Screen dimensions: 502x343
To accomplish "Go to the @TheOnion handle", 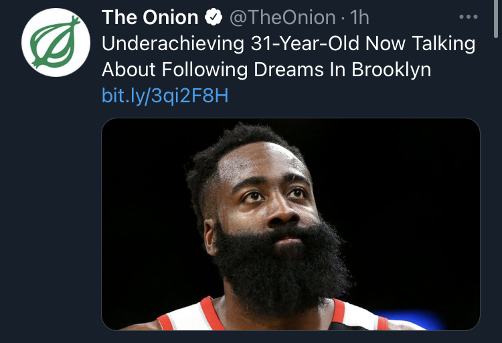I will tap(282, 17).
